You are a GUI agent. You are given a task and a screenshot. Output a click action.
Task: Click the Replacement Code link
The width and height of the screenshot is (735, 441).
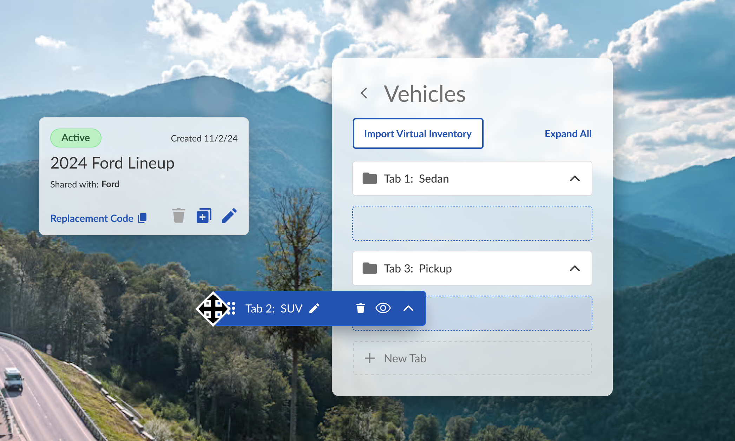click(x=92, y=218)
